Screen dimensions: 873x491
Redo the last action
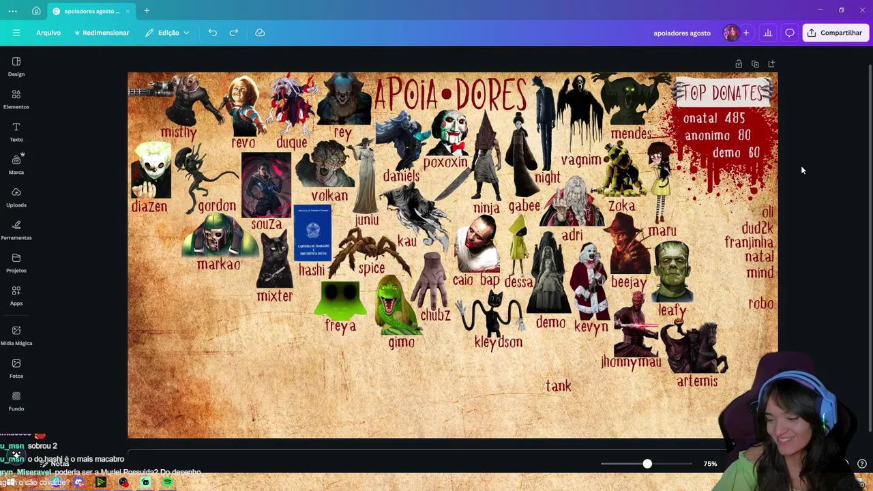(234, 33)
